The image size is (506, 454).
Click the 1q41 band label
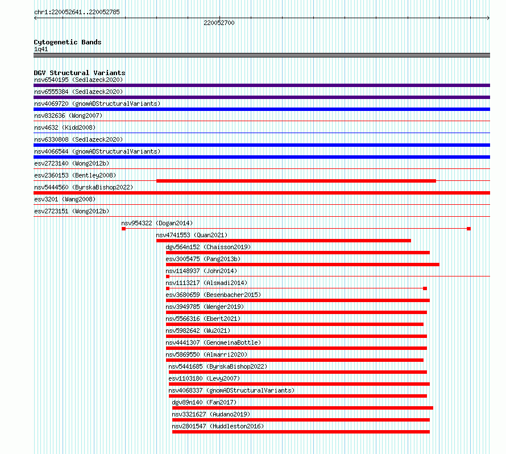click(41, 49)
